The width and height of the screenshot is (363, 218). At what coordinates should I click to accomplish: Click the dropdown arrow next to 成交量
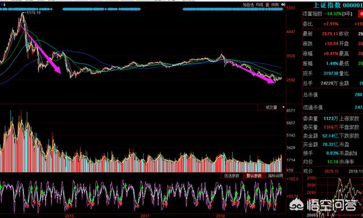point(284,107)
